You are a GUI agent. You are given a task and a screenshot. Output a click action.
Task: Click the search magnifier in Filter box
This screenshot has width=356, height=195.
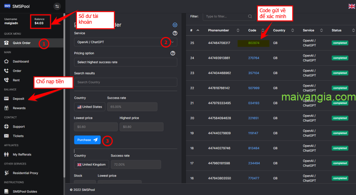click(250, 16)
